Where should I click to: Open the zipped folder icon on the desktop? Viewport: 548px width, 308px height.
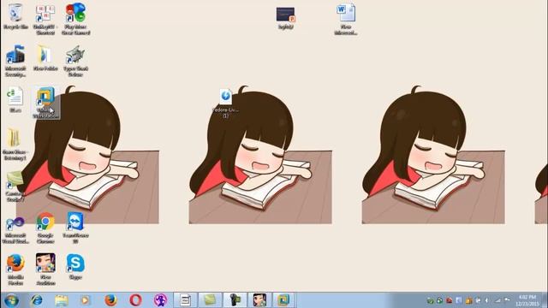[x=15, y=145]
